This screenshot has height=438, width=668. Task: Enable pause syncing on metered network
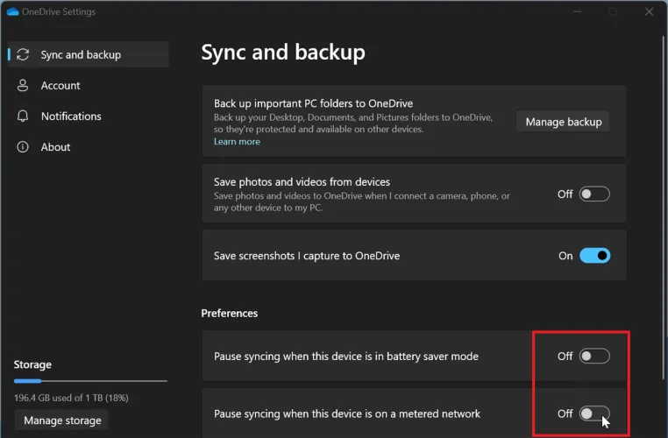[594, 413]
